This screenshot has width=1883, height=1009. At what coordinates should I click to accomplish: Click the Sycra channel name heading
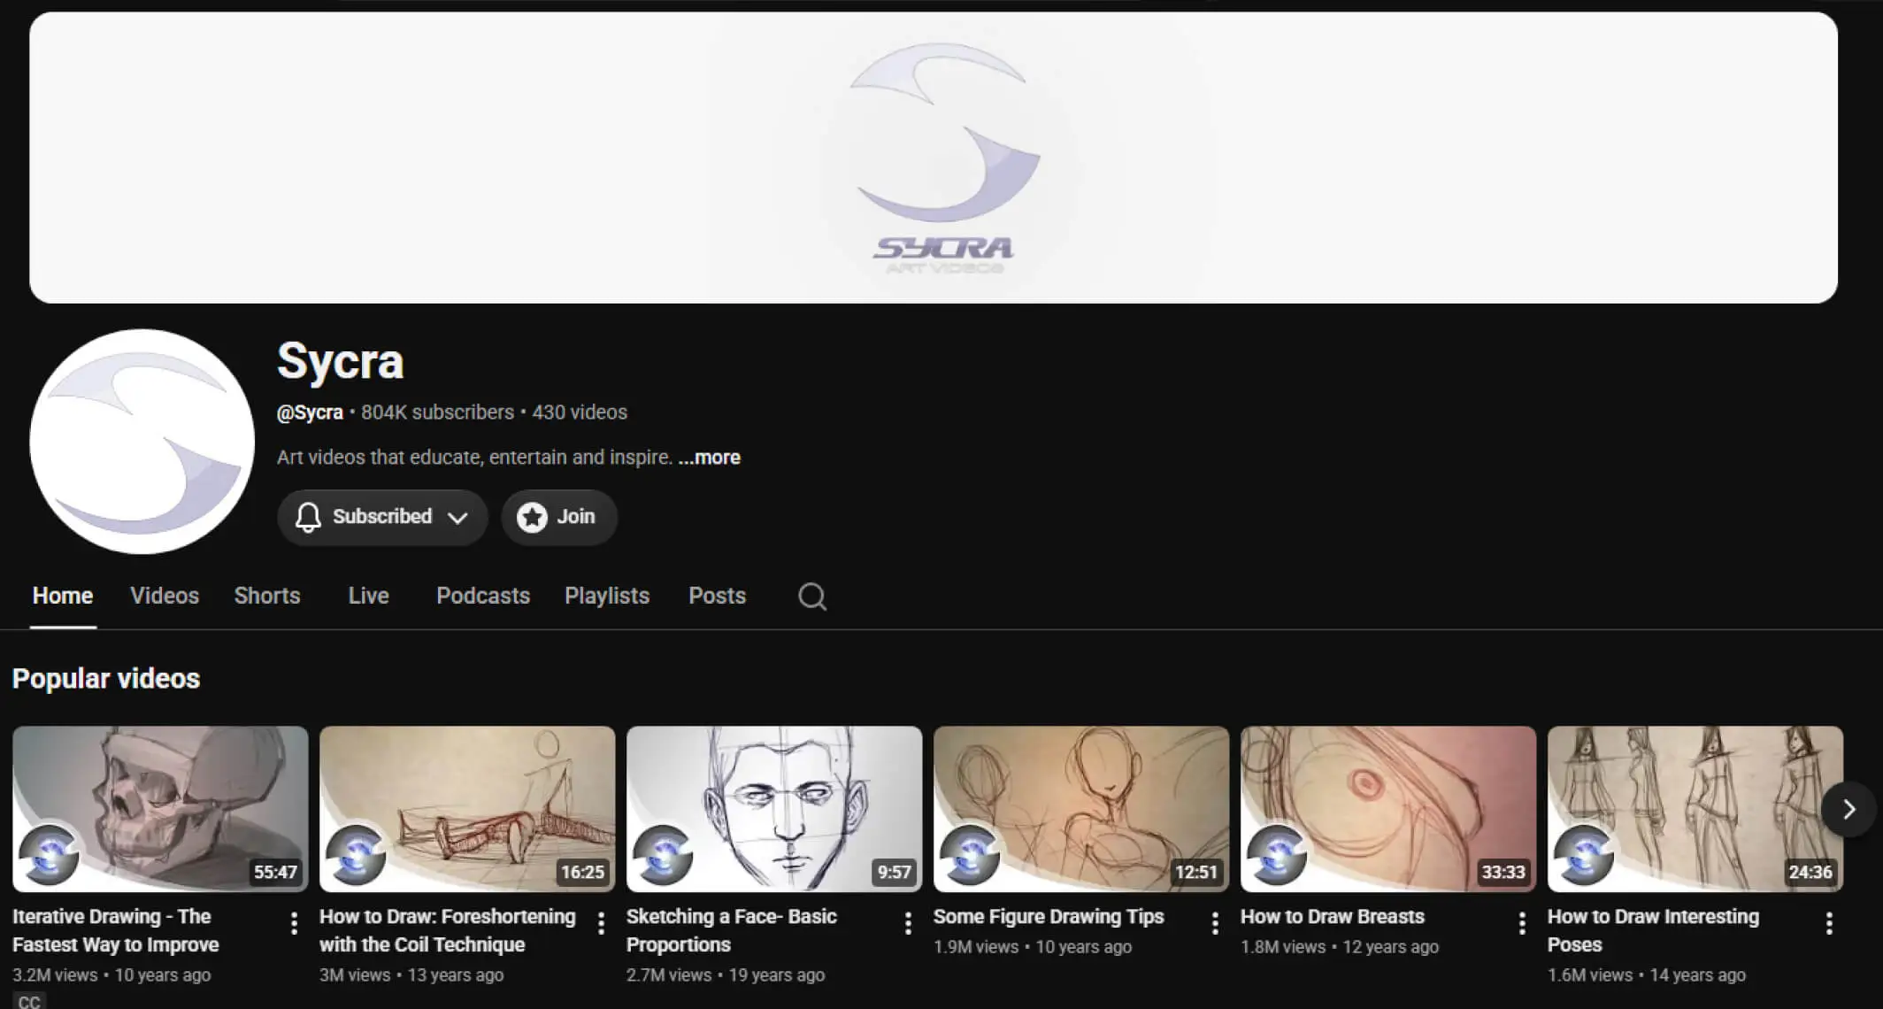pyautogui.click(x=341, y=361)
